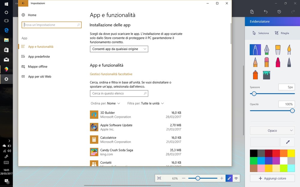Click the zoom in plus button
The width and height of the screenshot is (300, 187).
pyautogui.click(x=222, y=178)
